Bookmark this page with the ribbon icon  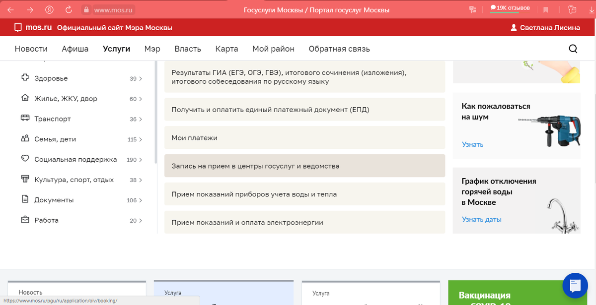click(546, 9)
